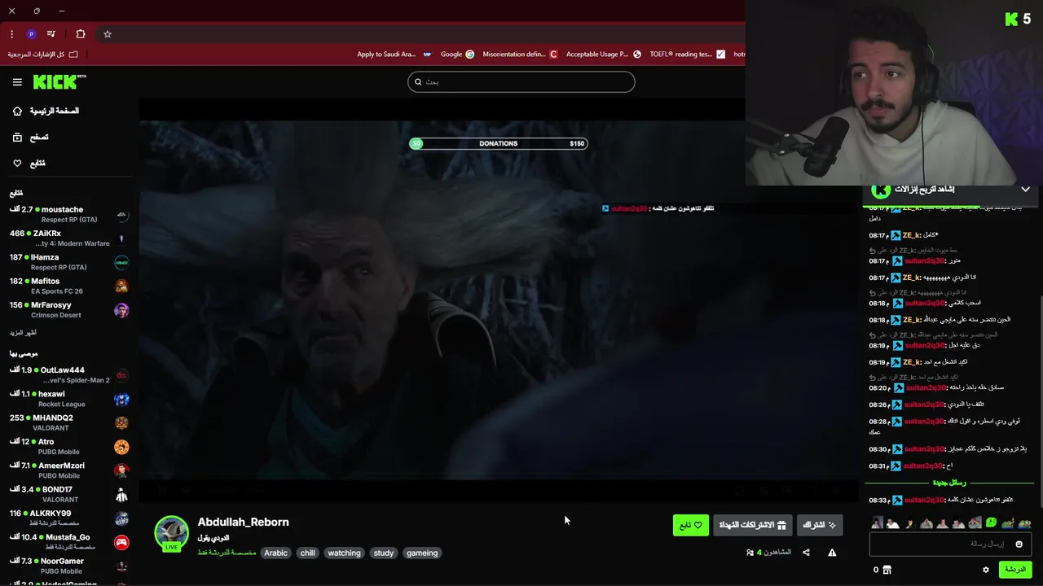This screenshot has width=1043, height=586.
Task: Click the Abdullah_Reborn channel name
Action: [243, 522]
